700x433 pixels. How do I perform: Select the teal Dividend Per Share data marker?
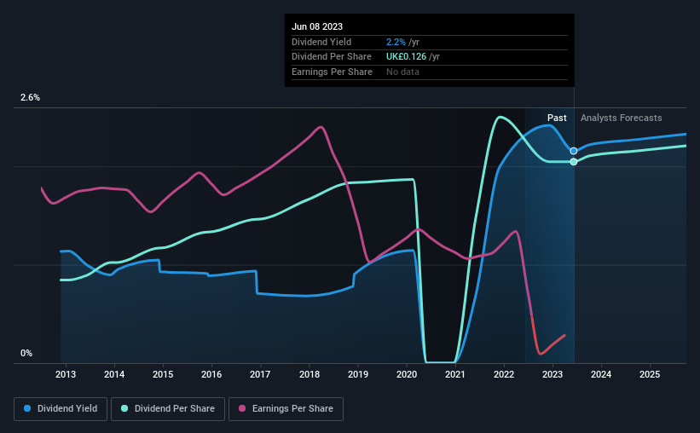(574, 162)
